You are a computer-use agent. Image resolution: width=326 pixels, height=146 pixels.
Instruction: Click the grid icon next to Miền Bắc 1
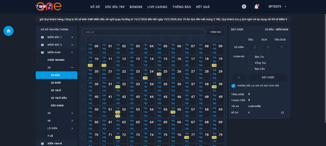point(42,37)
